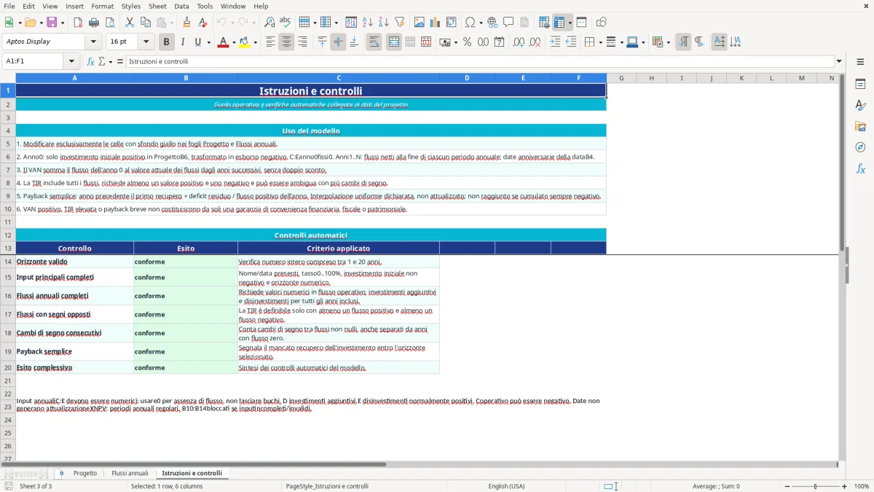Click the Select Function sigma button

pyautogui.click(x=102, y=61)
